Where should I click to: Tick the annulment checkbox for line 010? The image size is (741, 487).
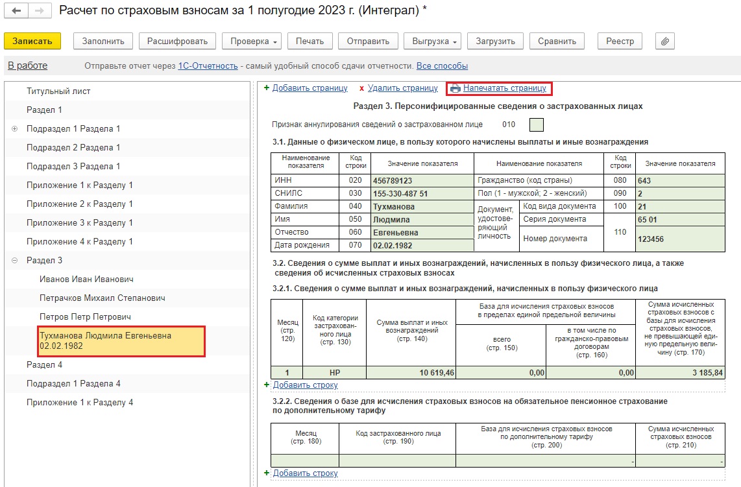pos(537,125)
